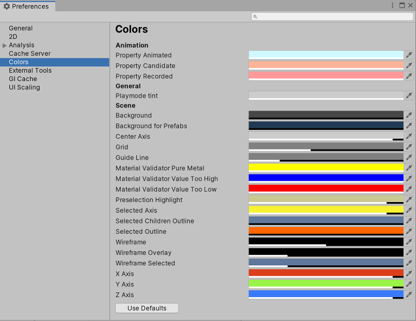Expand the Analysis section in the sidebar
416x321 pixels.
(x=5, y=45)
